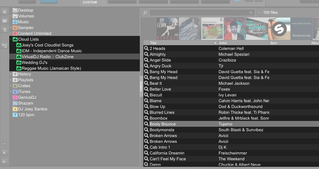Expand the Volumes tree node
This screenshot has height=169, width=319.
(x=11, y=16)
